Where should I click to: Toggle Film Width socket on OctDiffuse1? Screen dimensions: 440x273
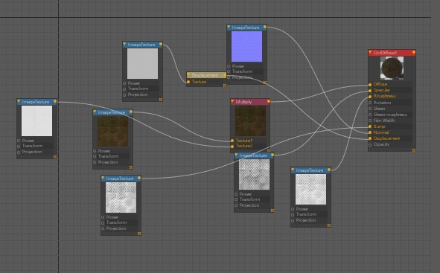click(370, 121)
